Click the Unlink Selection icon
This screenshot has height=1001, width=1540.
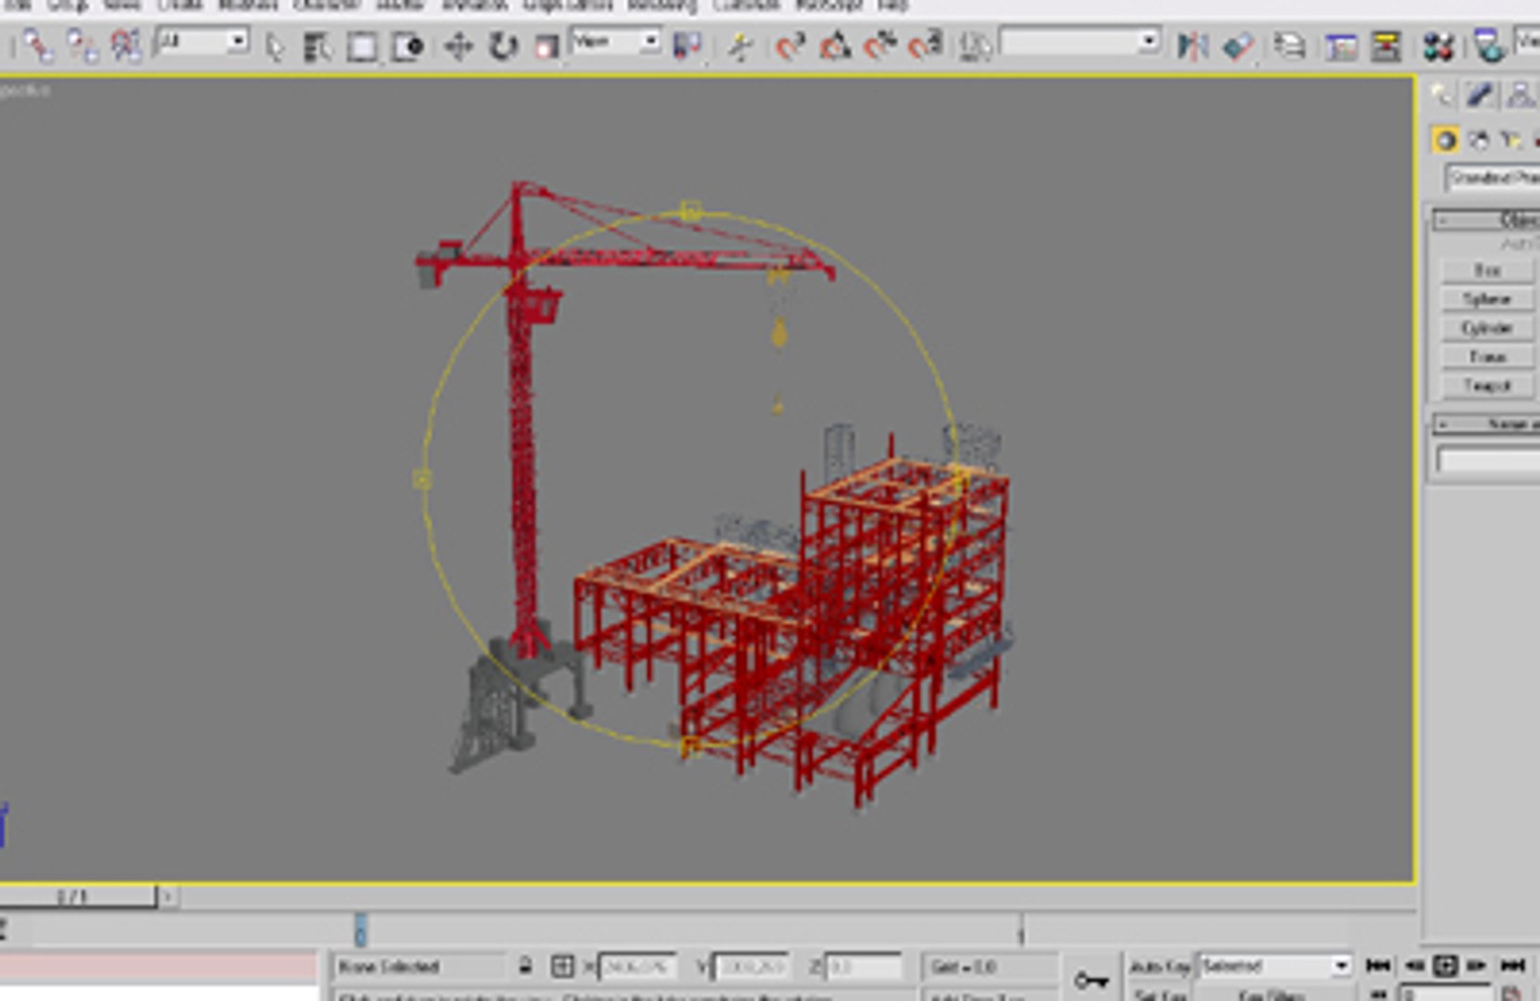[82, 45]
